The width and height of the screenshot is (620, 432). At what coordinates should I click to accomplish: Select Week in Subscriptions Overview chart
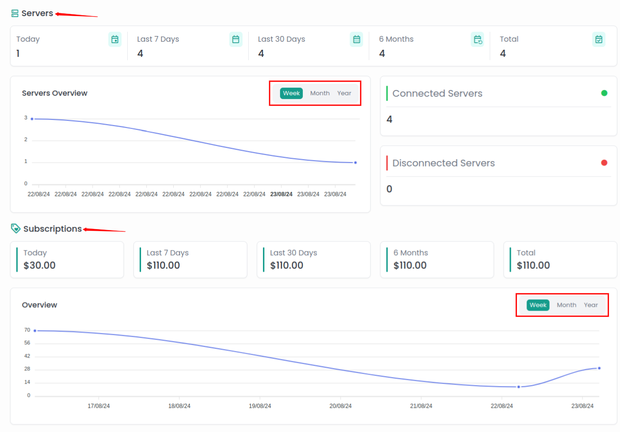click(538, 305)
